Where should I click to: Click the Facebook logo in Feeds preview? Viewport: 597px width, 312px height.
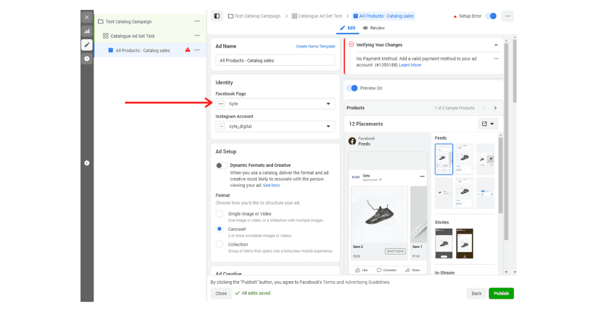(x=352, y=141)
